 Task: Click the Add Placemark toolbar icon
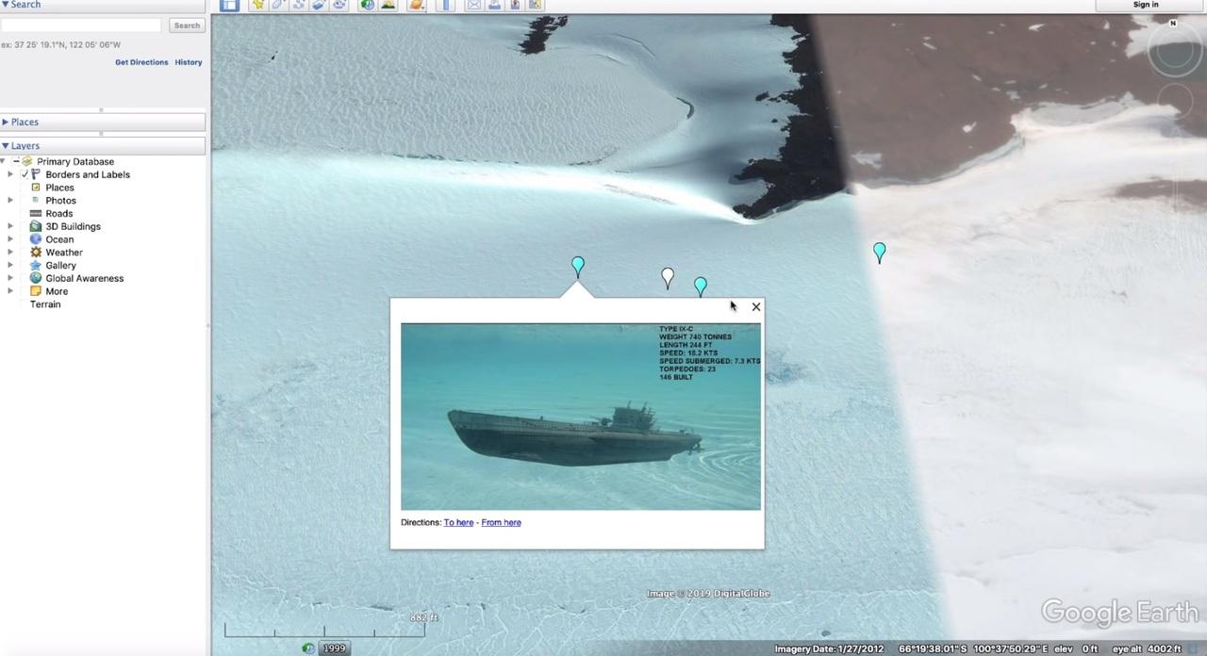257,5
